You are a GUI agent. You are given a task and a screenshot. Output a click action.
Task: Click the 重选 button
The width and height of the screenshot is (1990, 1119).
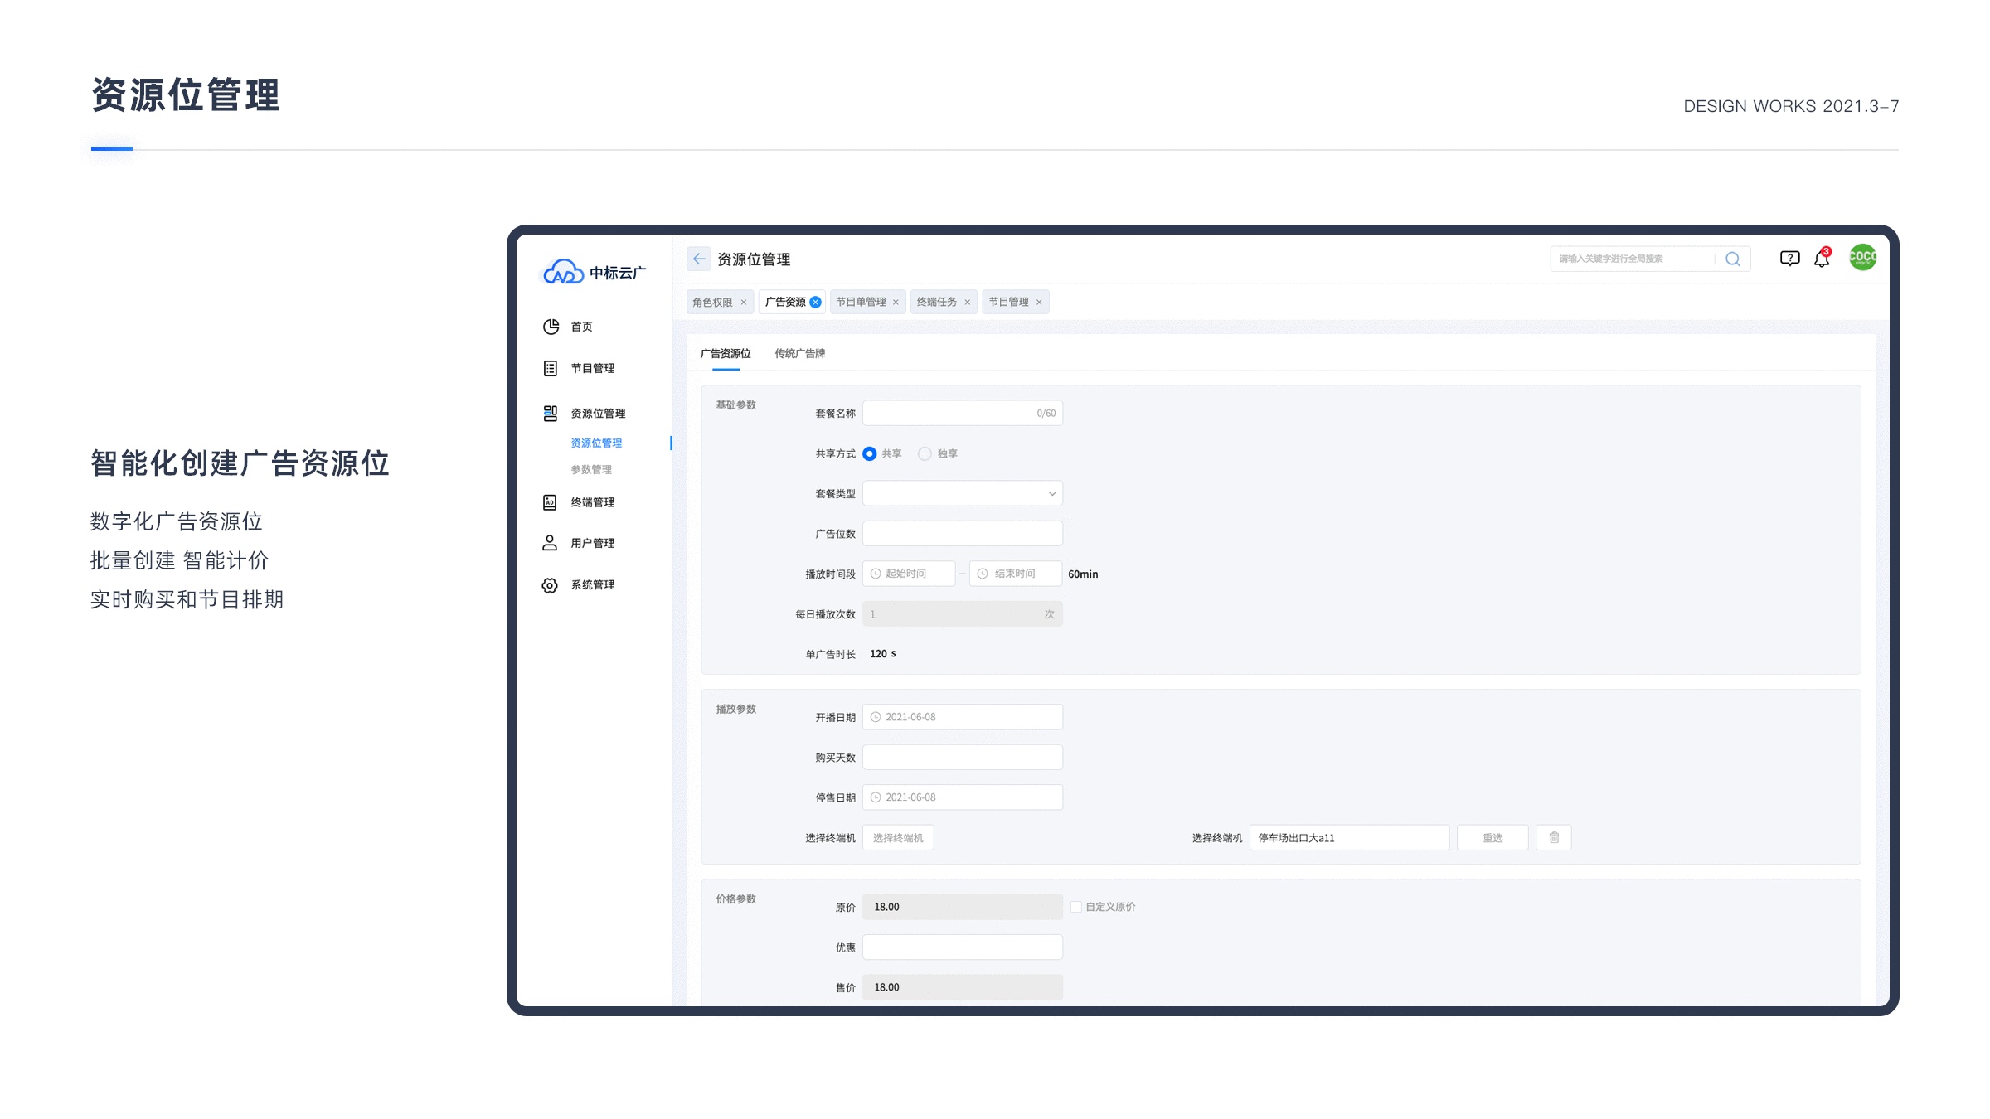[1492, 838]
